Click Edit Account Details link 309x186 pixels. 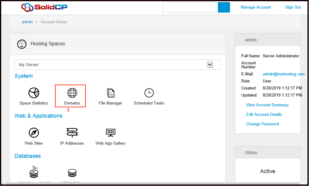[264, 115]
